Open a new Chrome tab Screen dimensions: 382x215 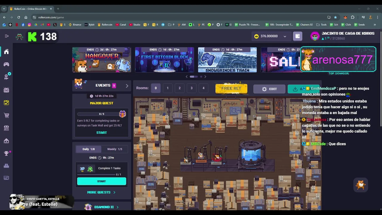(58, 9)
